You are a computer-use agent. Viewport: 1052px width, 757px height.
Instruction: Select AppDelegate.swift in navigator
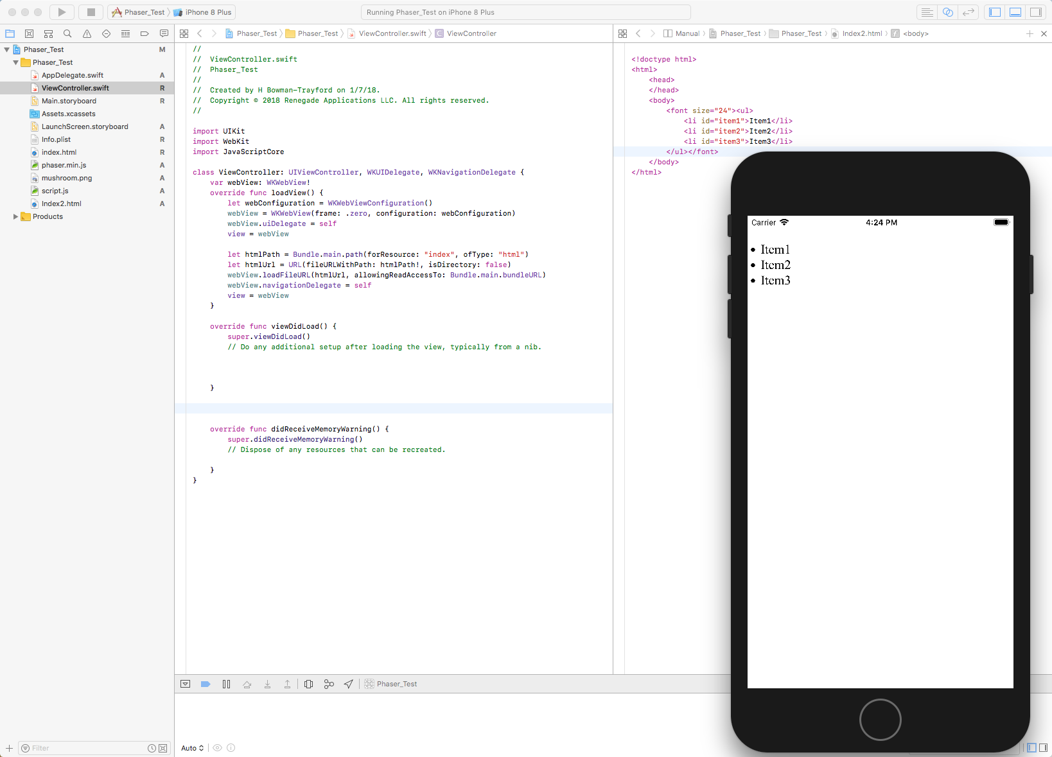[x=73, y=75]
